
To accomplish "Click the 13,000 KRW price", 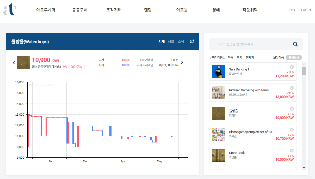I will tap(284, 97).
